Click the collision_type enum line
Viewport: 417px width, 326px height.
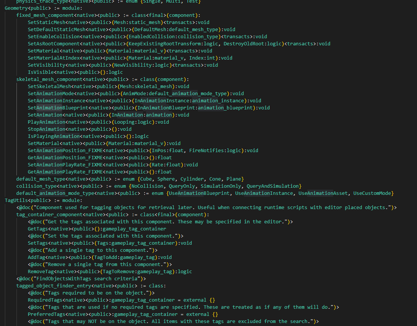coord(159,186)
